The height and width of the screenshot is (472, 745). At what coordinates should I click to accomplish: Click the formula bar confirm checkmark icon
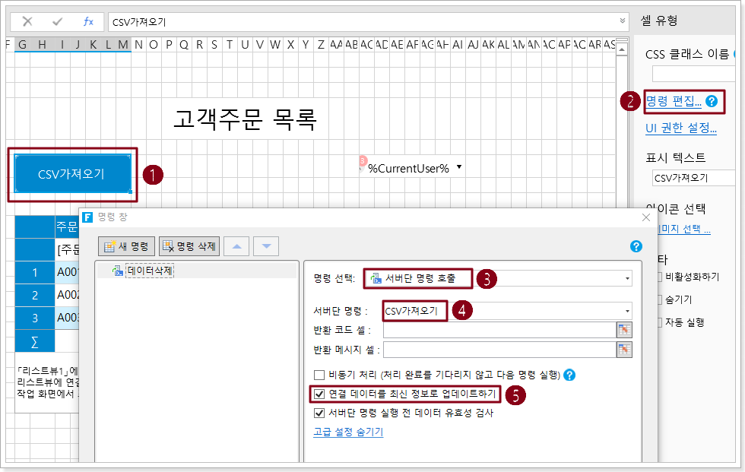click(x=58, y=21)
